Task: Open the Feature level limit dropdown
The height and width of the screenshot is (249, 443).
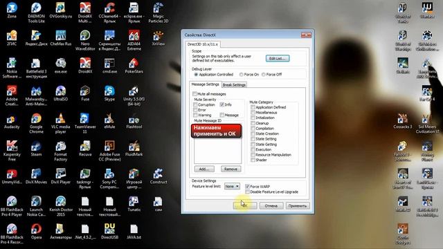Action: point(232,186)
